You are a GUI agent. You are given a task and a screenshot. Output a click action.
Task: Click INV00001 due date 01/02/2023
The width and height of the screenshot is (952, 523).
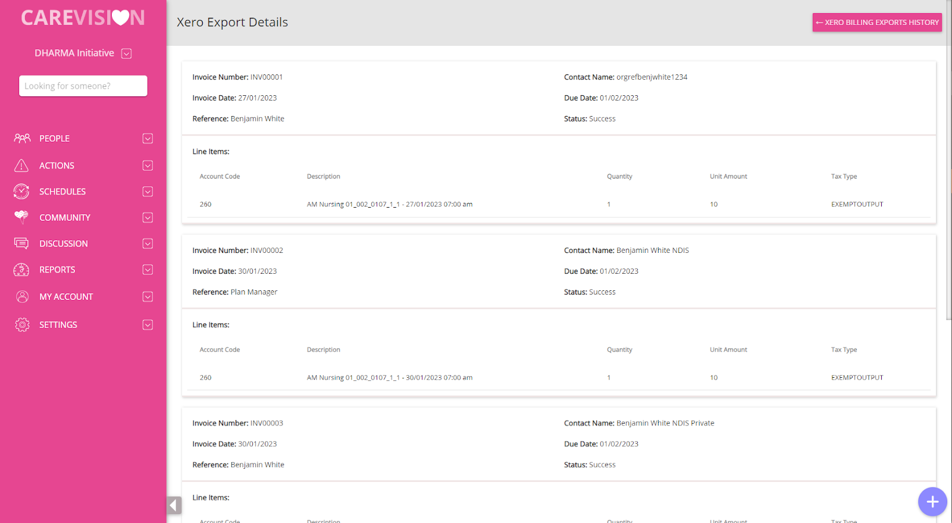tap(619, 98)
